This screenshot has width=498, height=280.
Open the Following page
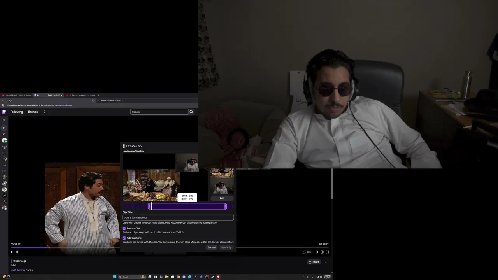(17, 112)
